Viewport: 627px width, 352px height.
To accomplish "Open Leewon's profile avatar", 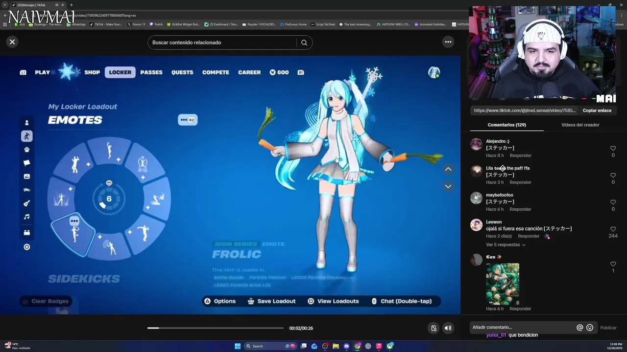I will 476,225.
